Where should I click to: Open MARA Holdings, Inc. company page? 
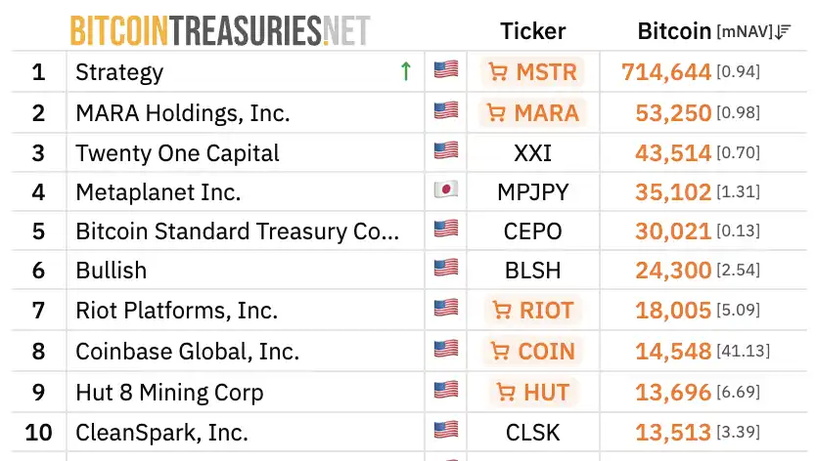pos(183,112)
